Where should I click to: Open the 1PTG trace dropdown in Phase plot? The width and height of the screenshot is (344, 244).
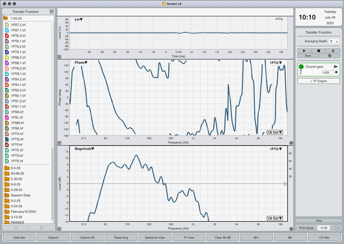coord(276,63)
